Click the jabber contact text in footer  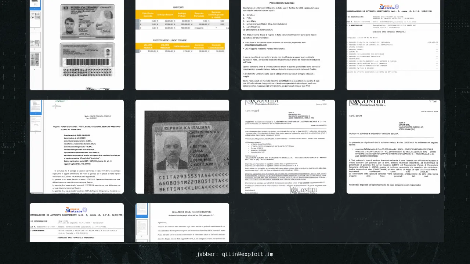[x=235, y=254]
